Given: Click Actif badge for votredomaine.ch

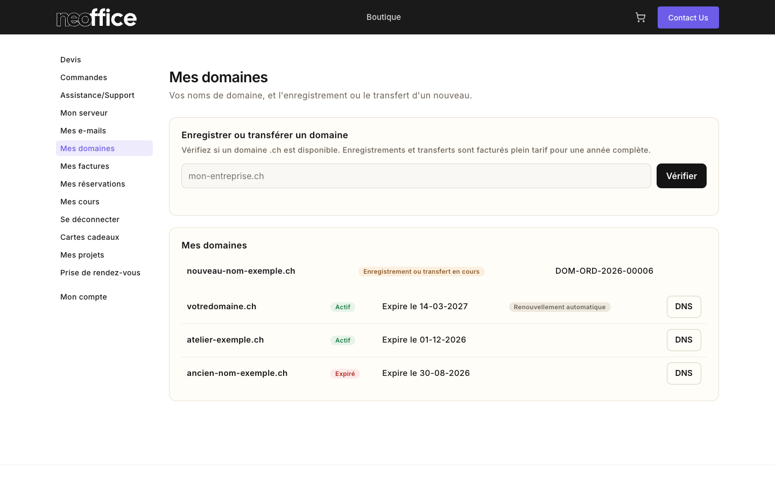Looking at the screenshot, I should [x=343, y=307].
